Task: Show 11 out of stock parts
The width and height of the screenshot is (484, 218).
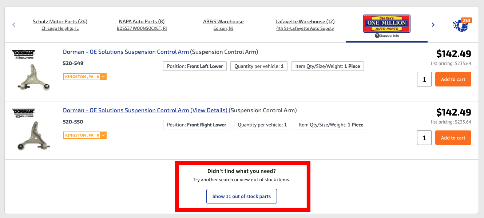Action: 242,196
